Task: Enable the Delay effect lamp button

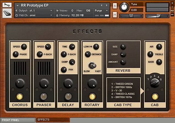Action: (68, 96)
